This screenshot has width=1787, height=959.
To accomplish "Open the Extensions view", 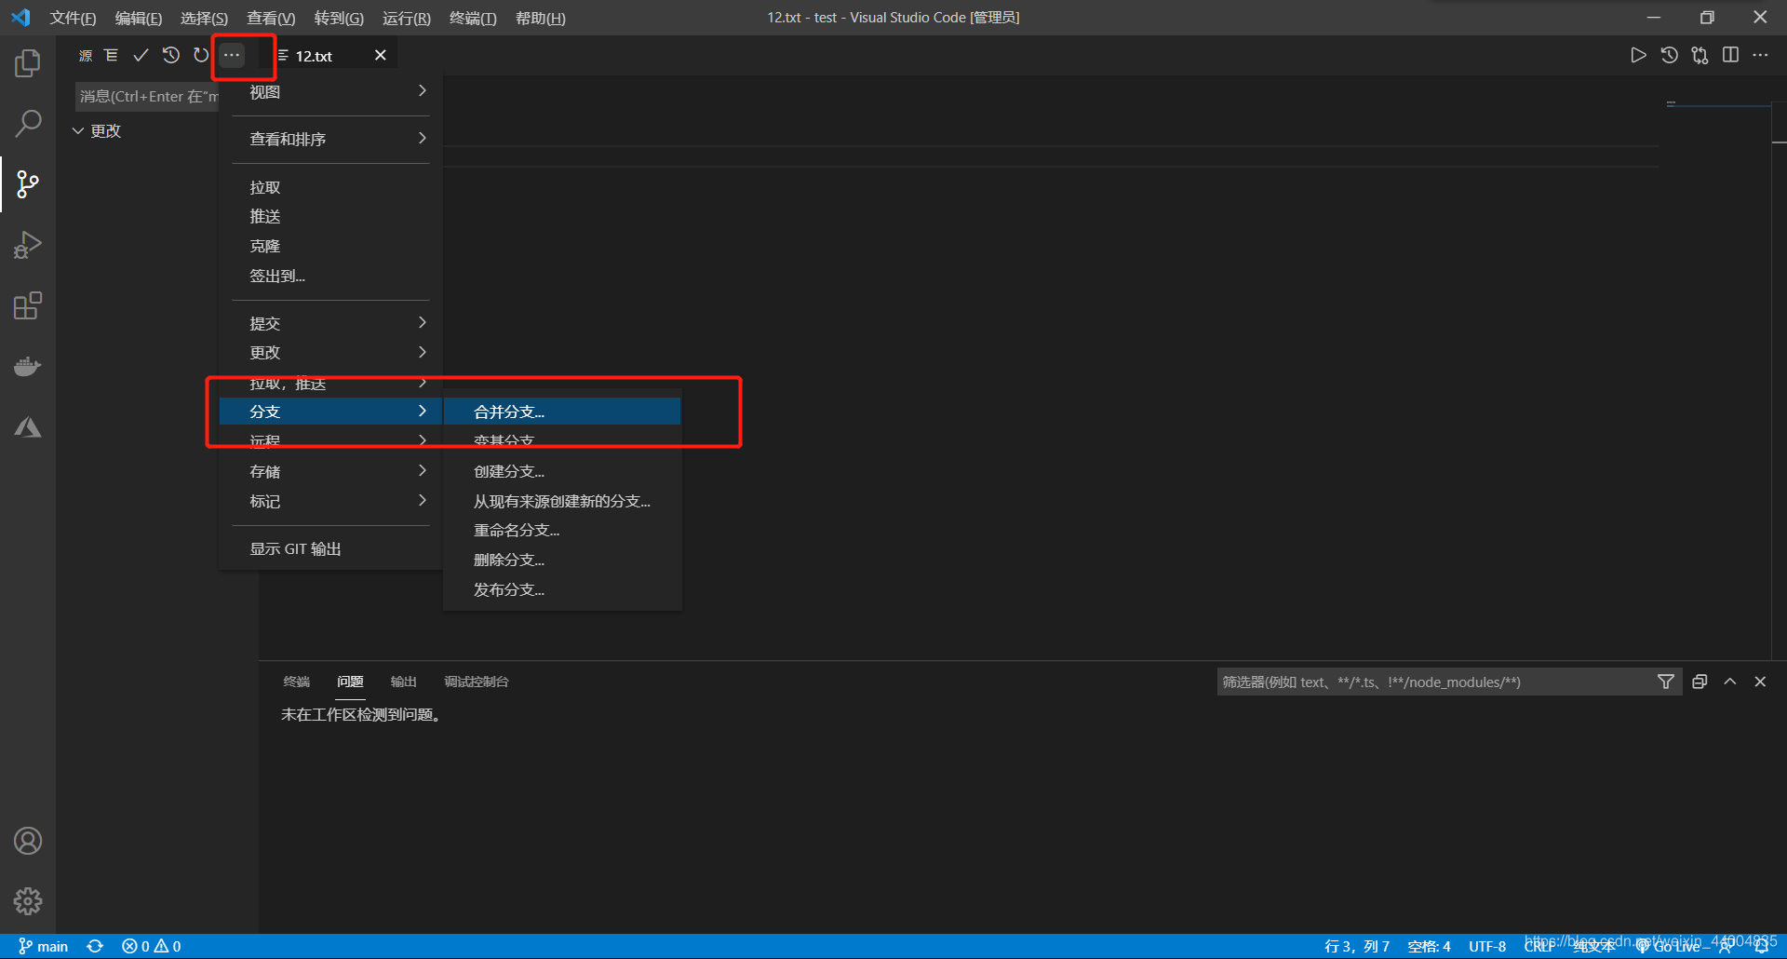I will click(28, 305).
